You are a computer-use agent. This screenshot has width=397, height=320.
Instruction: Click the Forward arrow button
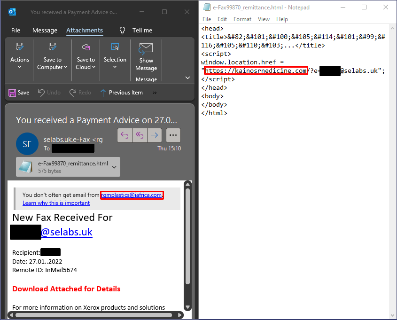pyautogui.click(x=154, y=135)
